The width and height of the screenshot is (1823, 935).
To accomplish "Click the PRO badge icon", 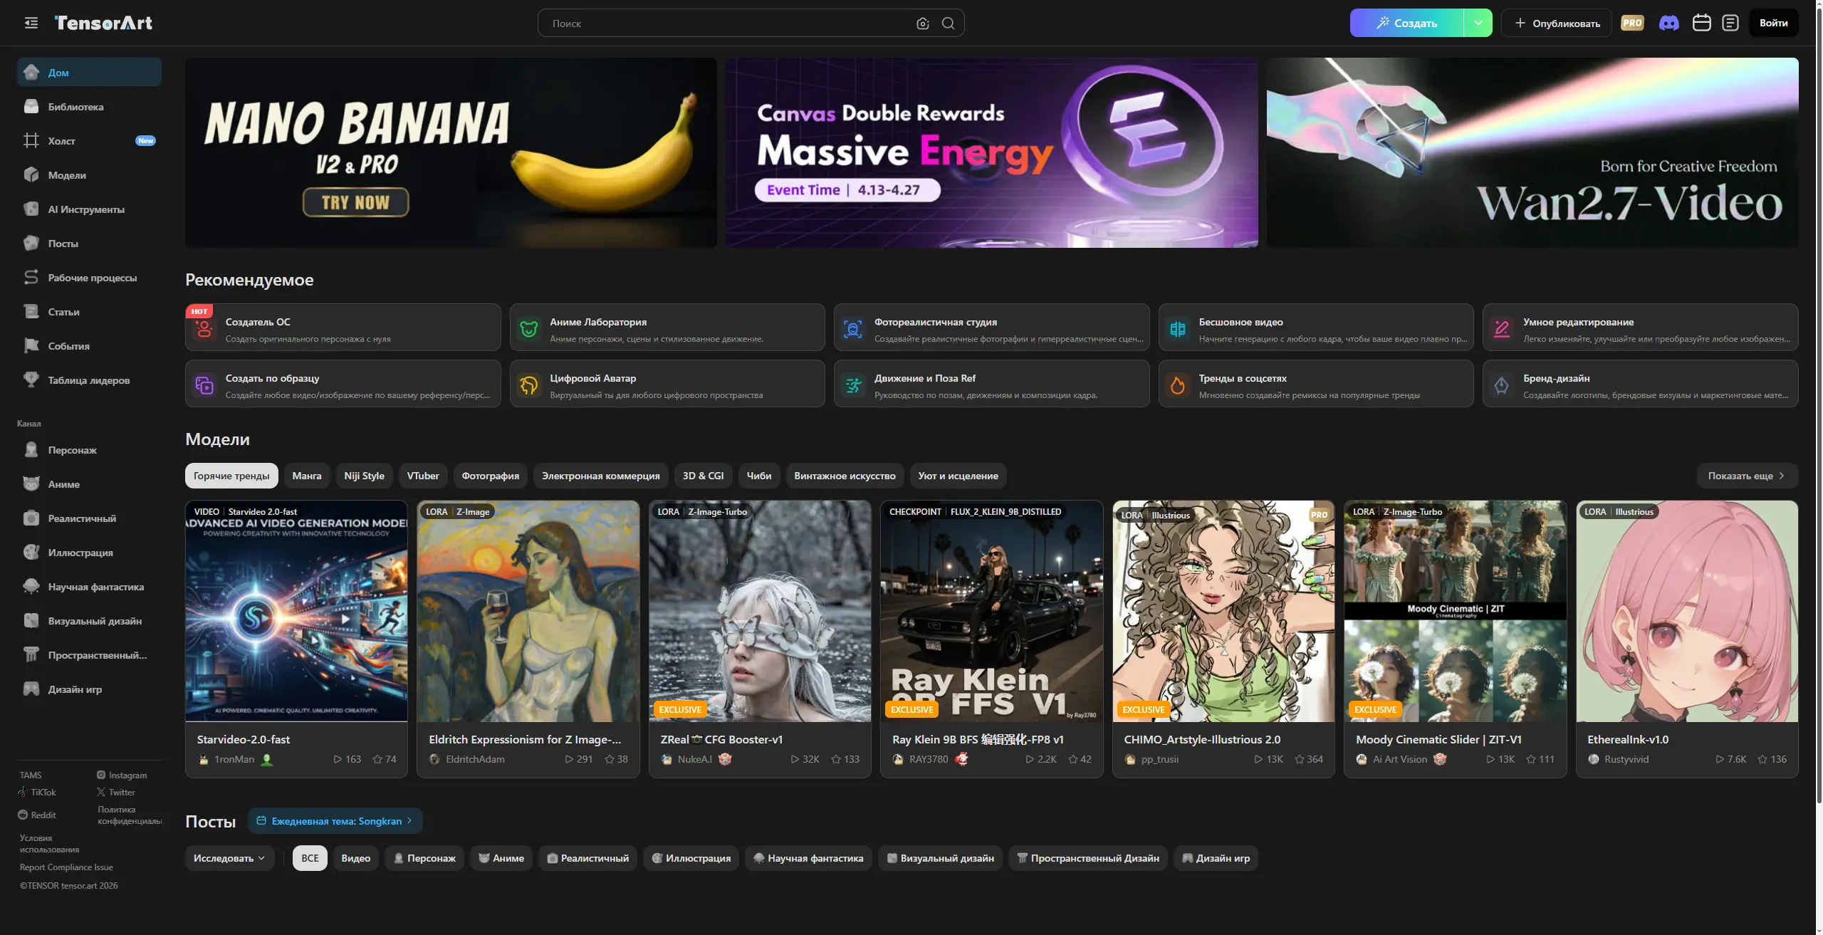I will (x=1632, y=23).
